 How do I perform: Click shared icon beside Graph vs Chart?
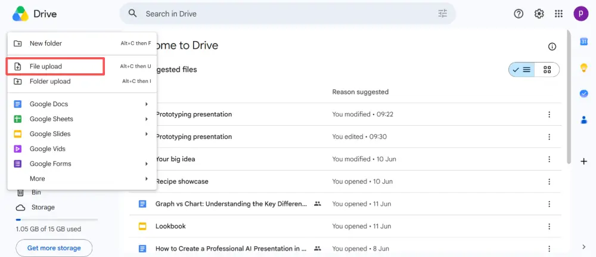pyautogui.click(x=318, y=204)
